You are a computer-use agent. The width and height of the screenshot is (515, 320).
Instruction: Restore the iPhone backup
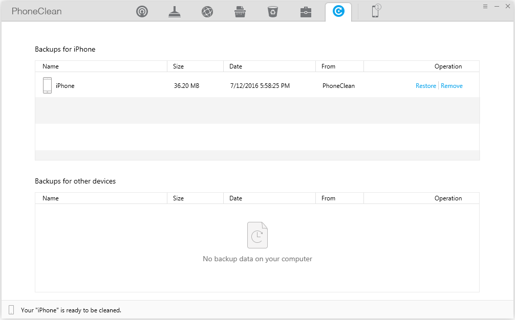tap(425, 86)
